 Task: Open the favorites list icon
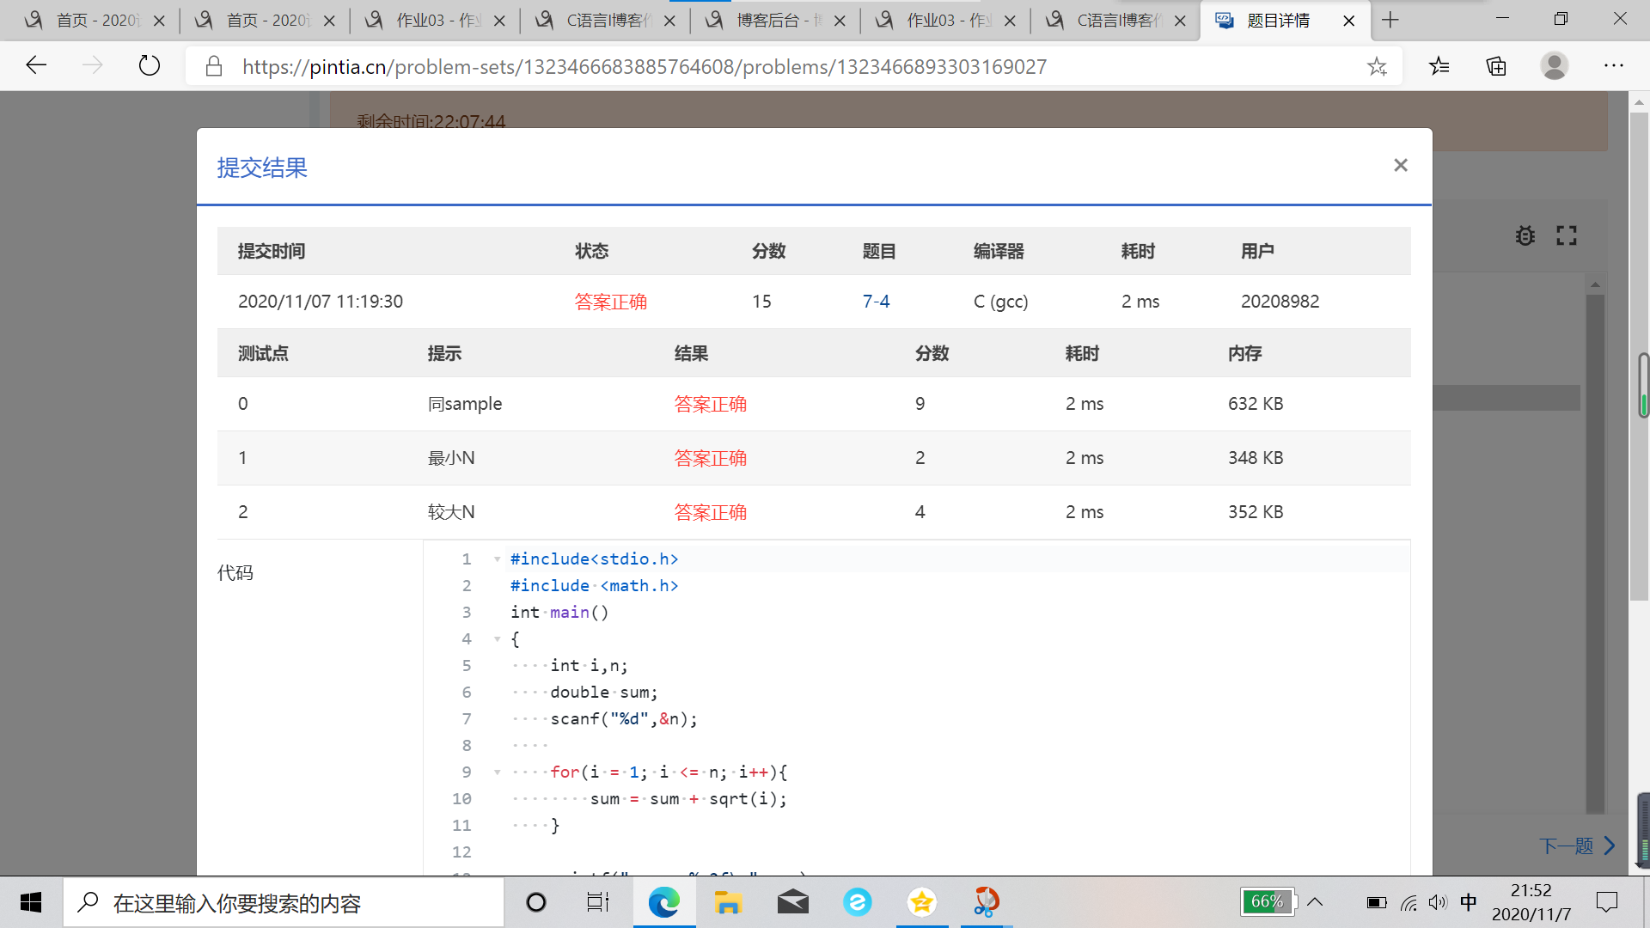coord(1439,66)
